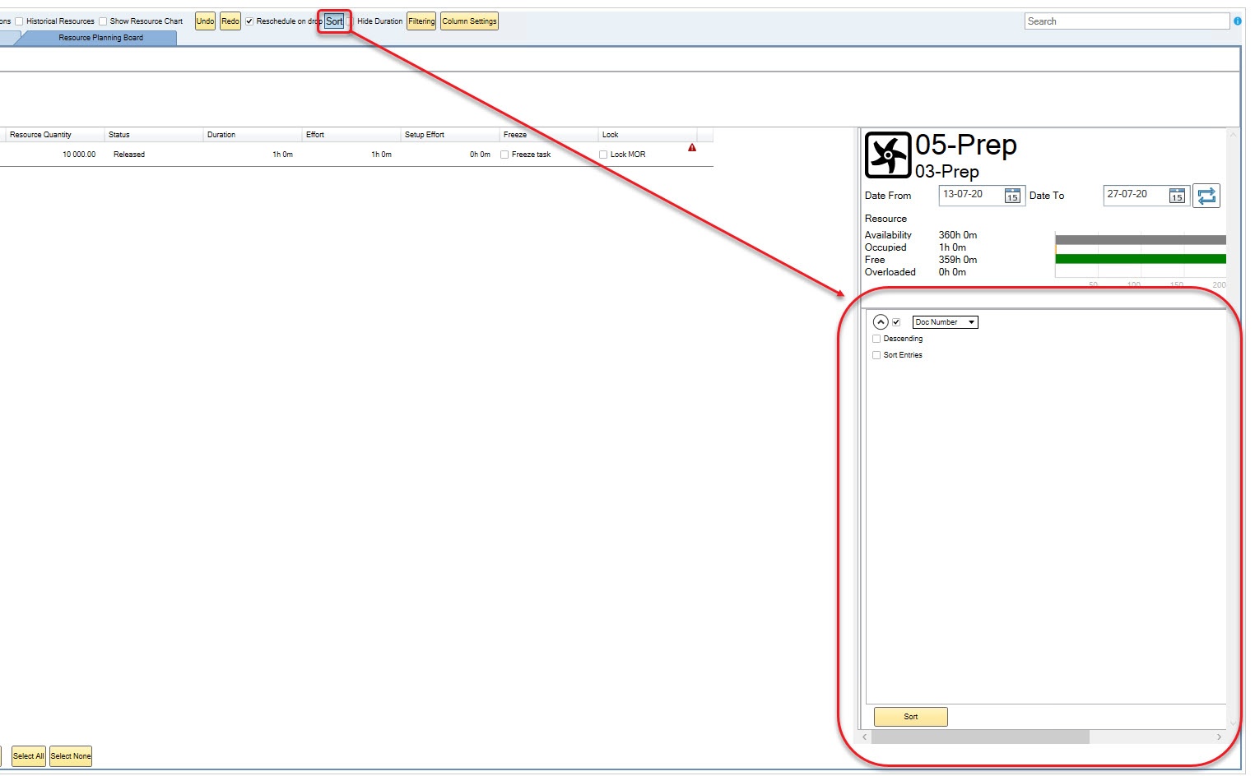Click the 05-Prep resource fan icon

coord(888,155)
